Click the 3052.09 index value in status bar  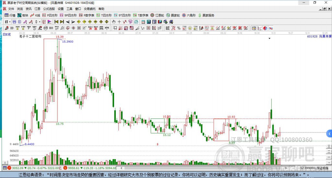tap(18, 168)
